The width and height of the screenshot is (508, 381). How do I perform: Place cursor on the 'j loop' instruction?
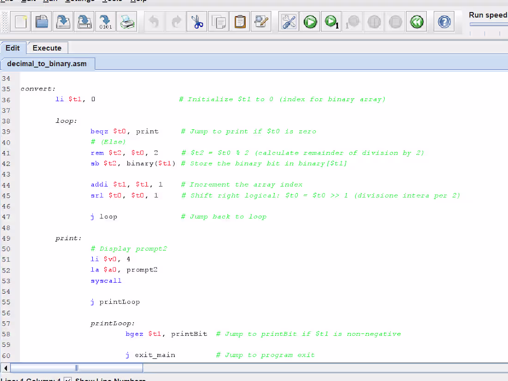[104, 217]
